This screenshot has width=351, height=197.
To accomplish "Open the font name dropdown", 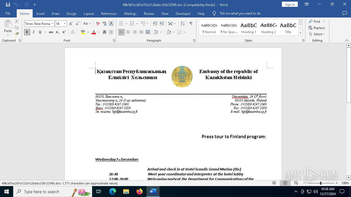I will tap(52, 24).
